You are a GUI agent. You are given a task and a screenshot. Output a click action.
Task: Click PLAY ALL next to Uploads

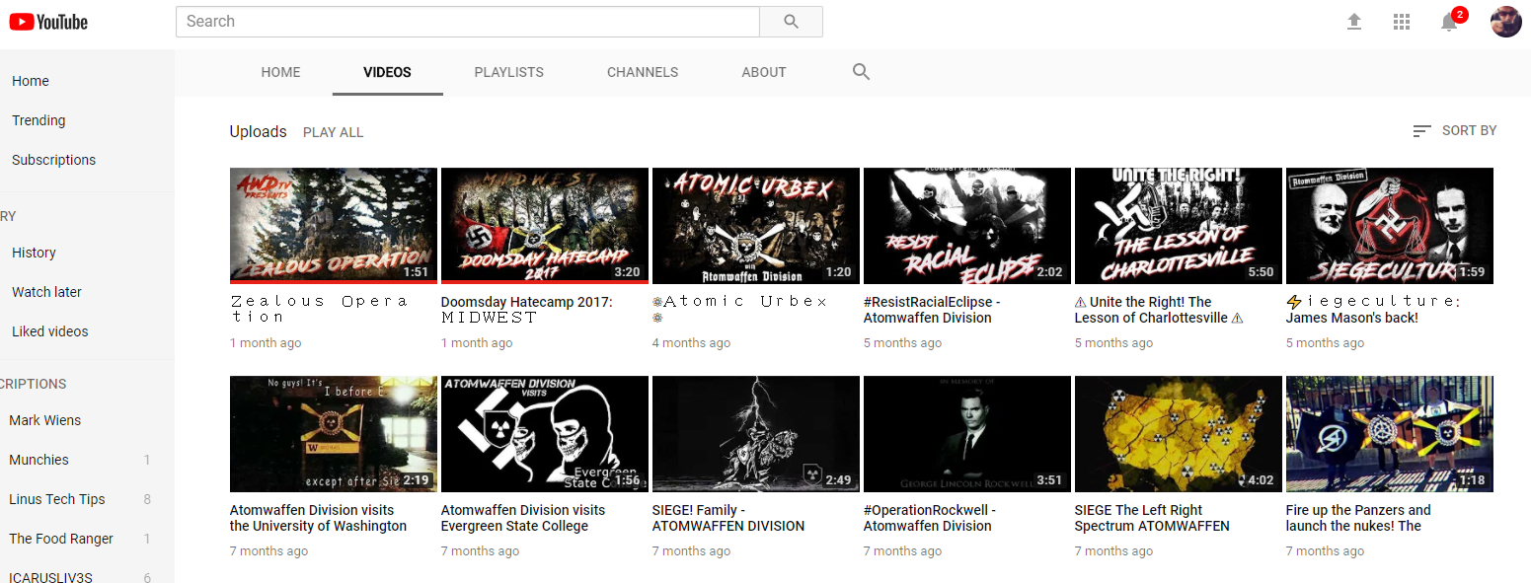[333, 132]
